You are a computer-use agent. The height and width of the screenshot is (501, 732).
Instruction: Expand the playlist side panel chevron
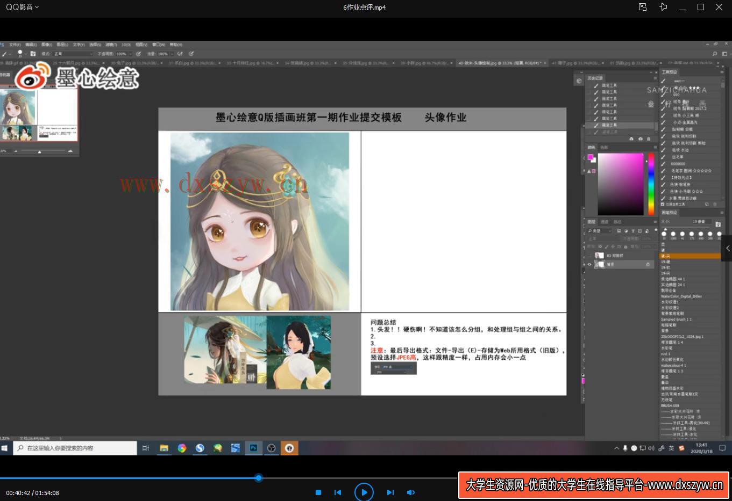[727, 248]
